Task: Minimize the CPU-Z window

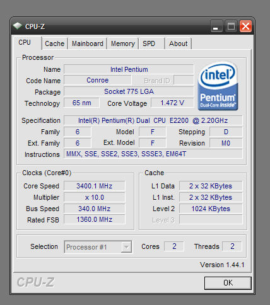Action: coord(216,26)
